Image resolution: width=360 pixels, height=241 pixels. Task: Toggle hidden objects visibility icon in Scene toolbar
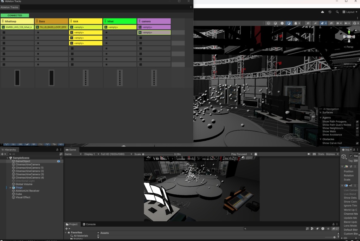331,23
